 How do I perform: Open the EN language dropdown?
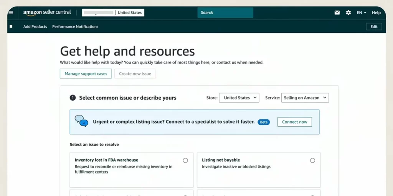(361, 13)
